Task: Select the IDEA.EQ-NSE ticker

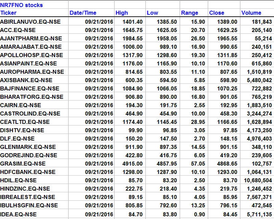Action: (18, 214)
